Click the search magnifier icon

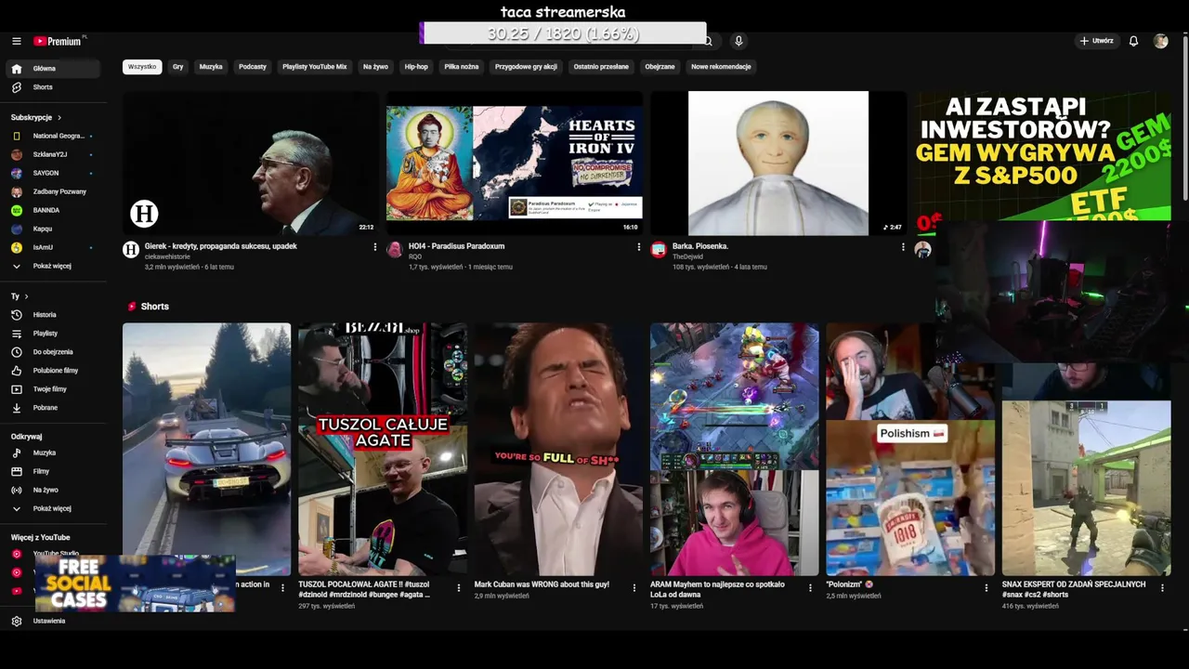pos(708,41)
